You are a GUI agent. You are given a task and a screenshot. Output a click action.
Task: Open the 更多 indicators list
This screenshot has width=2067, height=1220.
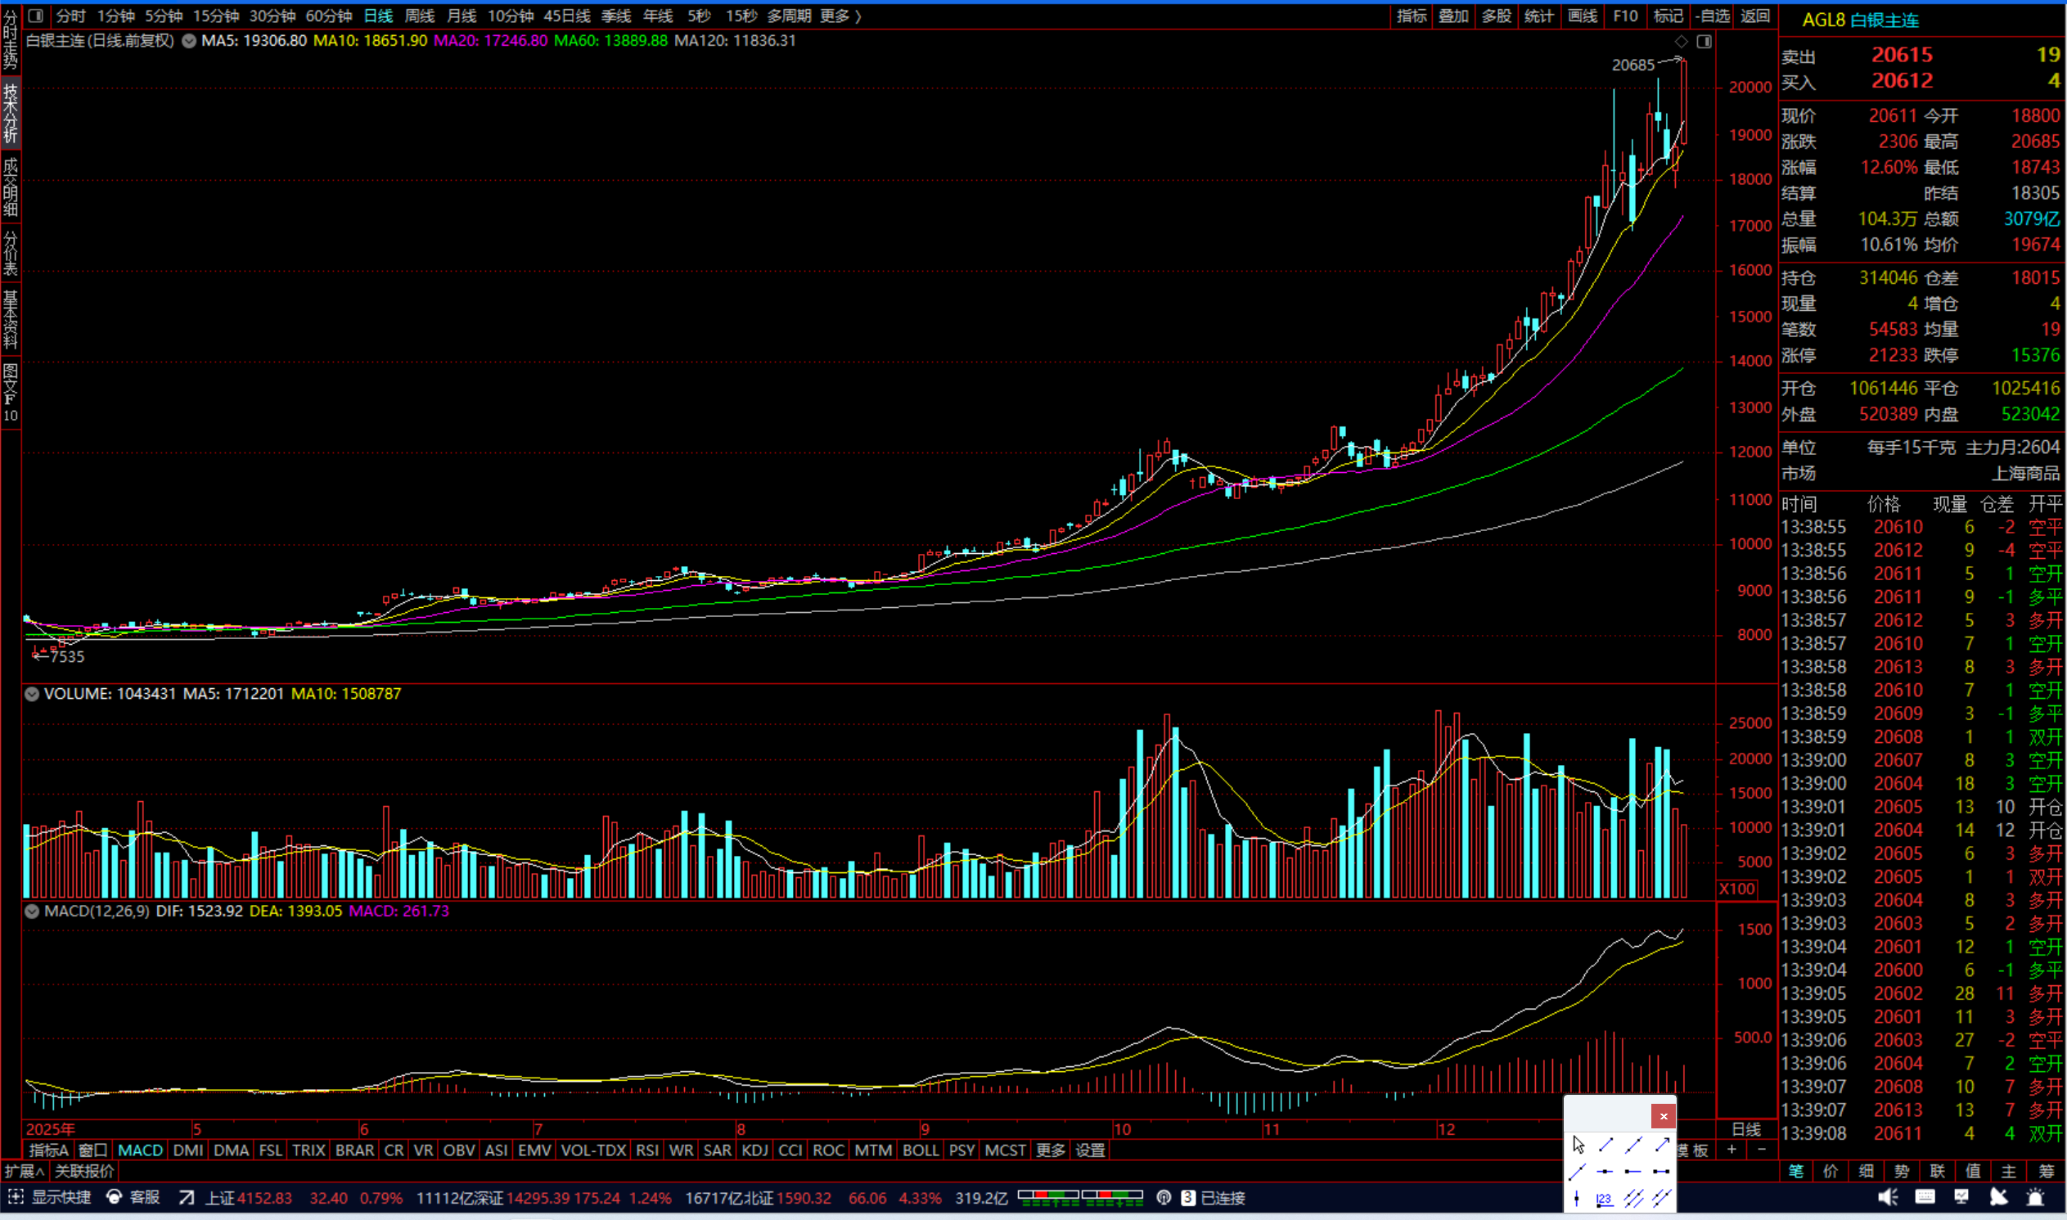(x=1050, y=1151)
